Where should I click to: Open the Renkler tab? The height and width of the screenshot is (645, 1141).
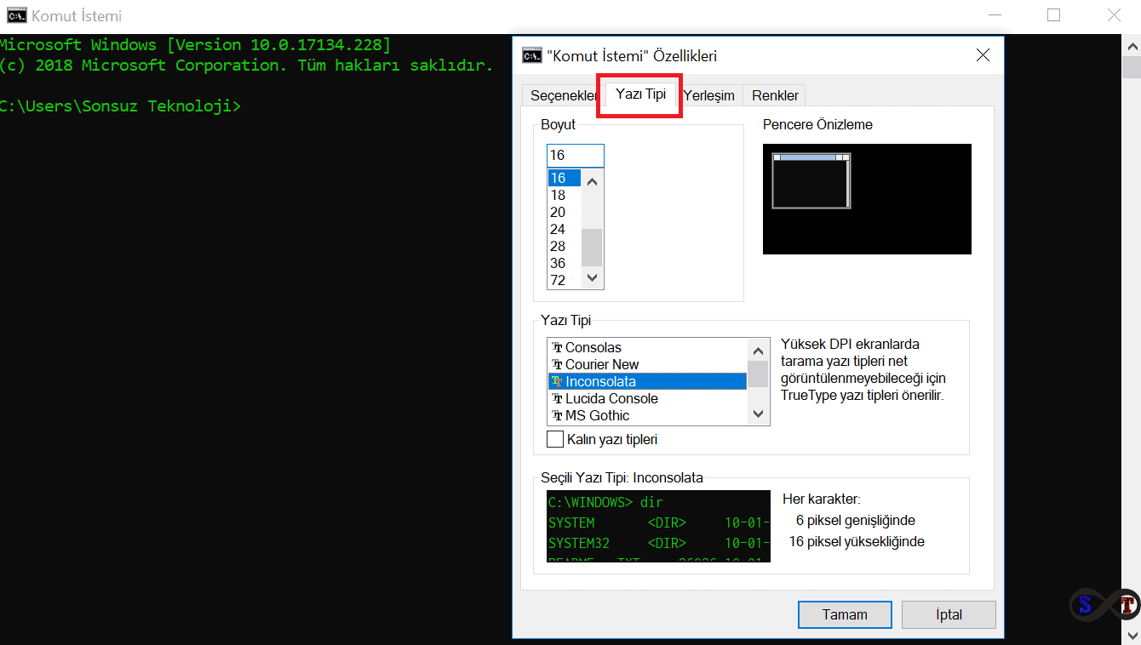click(775, 95)
